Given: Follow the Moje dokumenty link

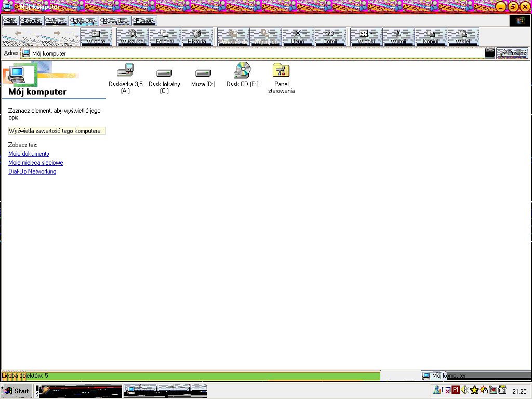Looking at the screenshot, I should [29, 154].
